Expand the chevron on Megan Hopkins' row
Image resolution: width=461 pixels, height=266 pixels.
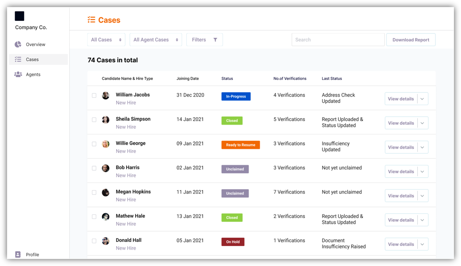[422, 196]
